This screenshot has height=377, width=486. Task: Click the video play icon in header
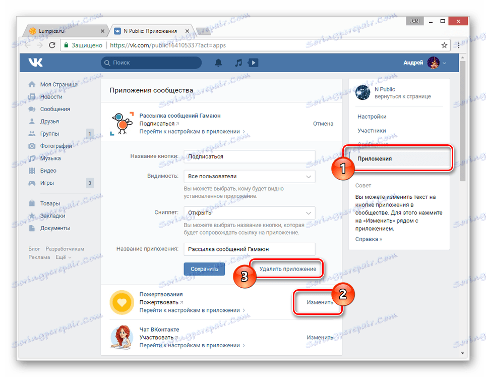pos(254,63)
